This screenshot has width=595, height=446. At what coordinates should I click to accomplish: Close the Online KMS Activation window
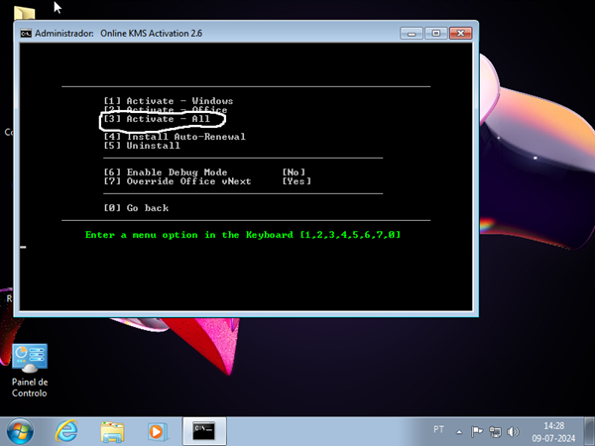[461, 34]
